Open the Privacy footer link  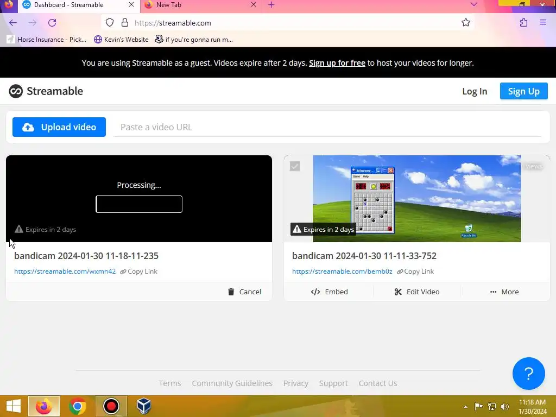[296, 383]
